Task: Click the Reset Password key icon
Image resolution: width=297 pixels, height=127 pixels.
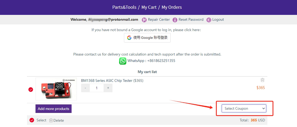Action: pos(175,20)
